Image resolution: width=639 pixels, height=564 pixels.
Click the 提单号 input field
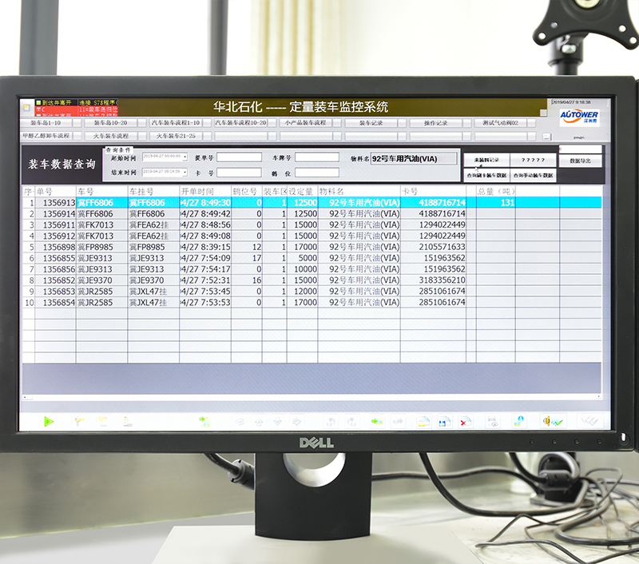239,157
